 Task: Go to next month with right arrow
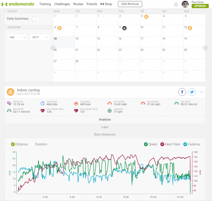[x=205, y=48]
